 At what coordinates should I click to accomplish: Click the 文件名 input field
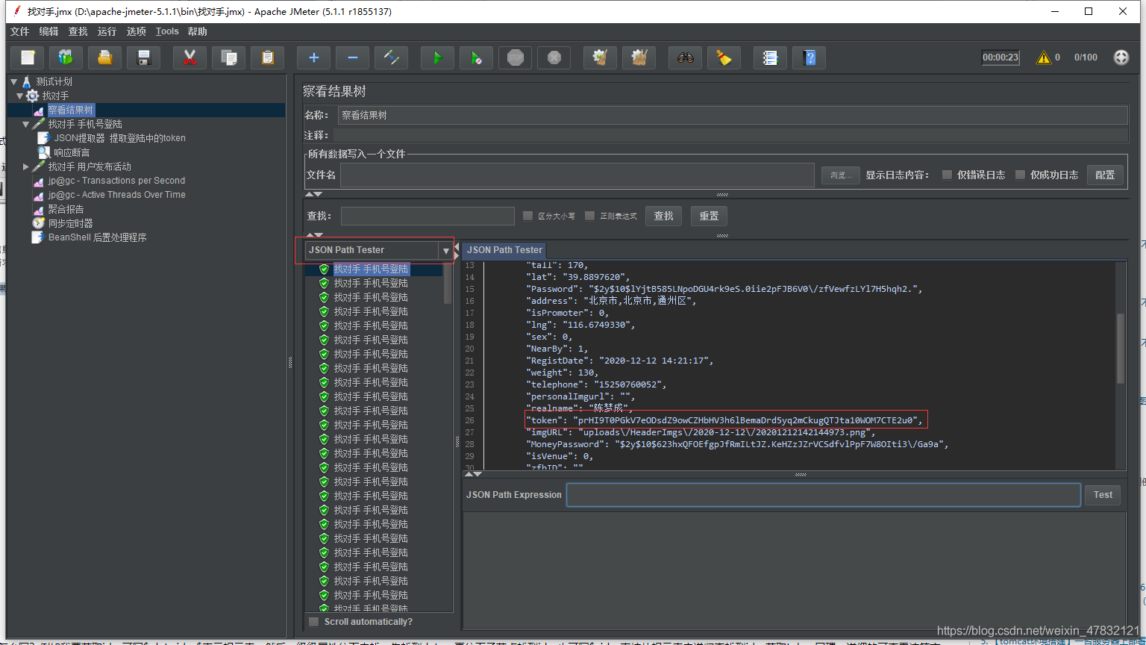577,175
